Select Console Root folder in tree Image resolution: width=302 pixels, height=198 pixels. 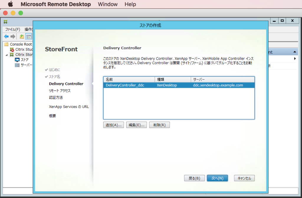click(21, 44)
